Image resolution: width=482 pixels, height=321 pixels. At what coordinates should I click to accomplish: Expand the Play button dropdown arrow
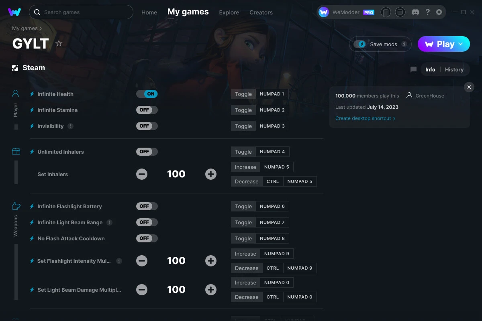[x=461, y=44]
